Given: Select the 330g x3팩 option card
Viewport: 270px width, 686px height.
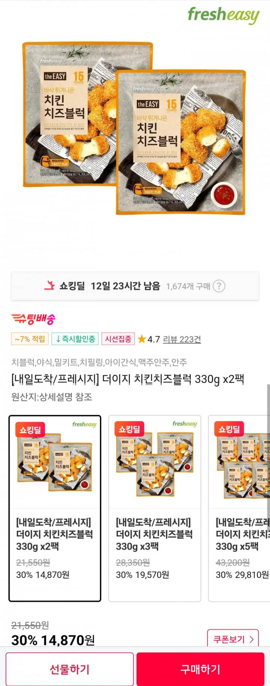Looking at the screenshot, I should pyautogui.click(x=155, y=508).
